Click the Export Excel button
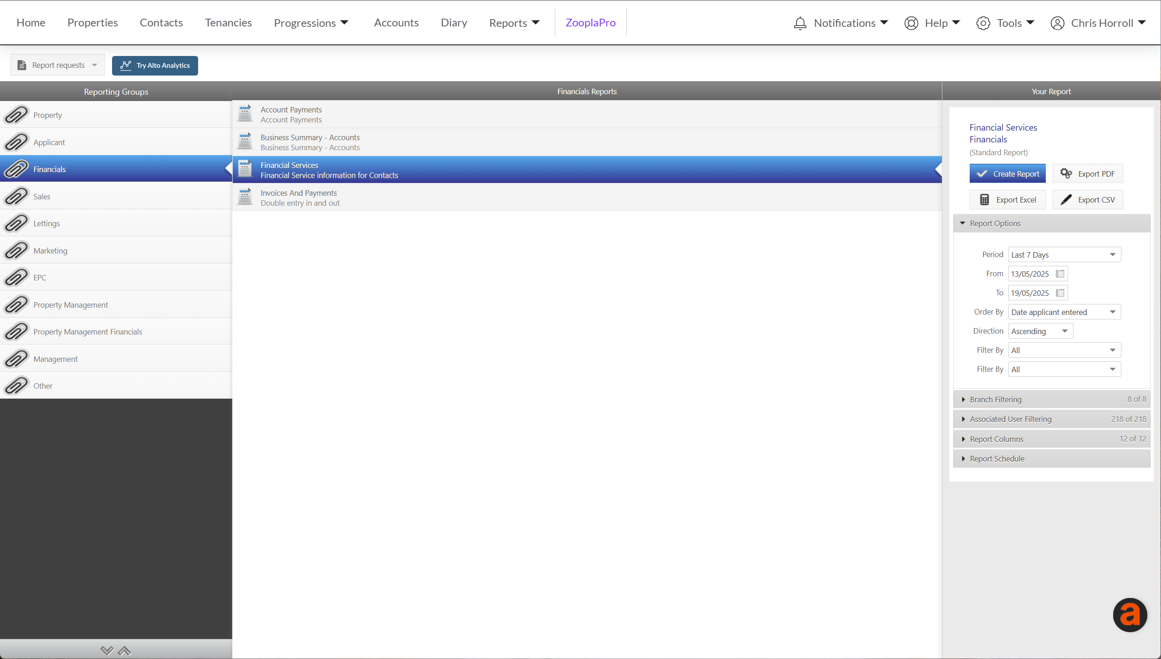 click(1007, 200)
